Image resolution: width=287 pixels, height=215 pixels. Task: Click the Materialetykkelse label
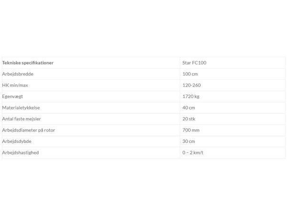tap(21, 107)
